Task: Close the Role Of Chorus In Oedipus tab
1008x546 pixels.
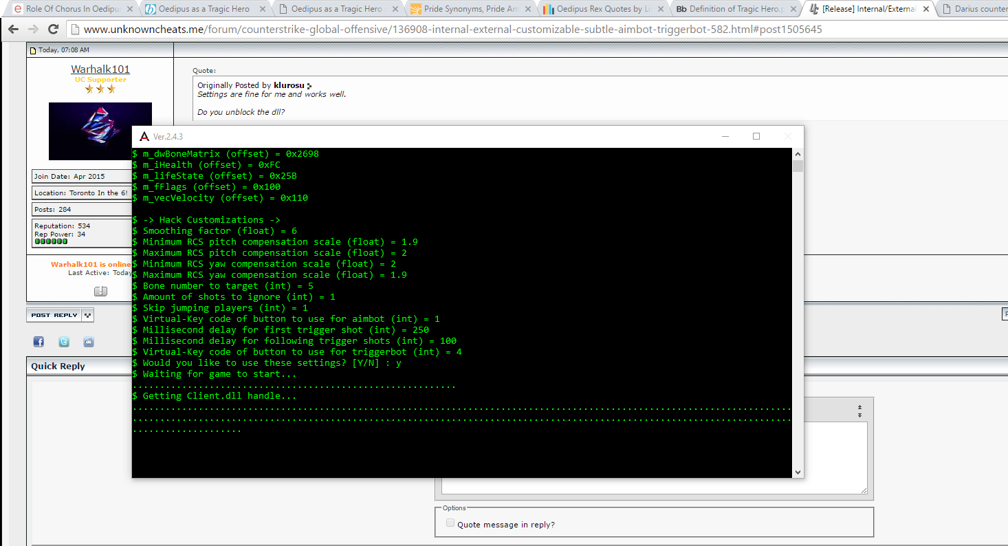Action: click(131, 9)
